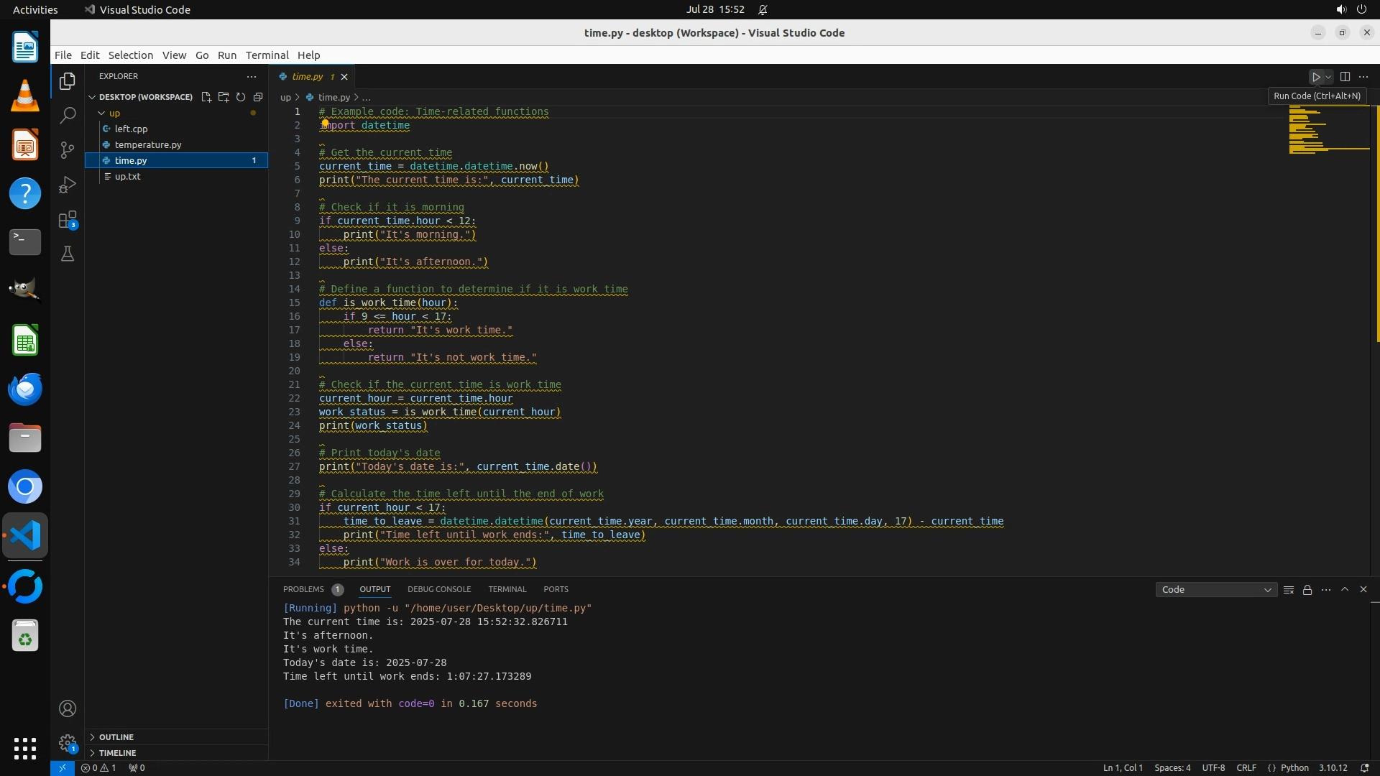Viewport: 1380px width, 776px height.
Task: Toggle output scroll lock icon
Action: pos(1307,590)
